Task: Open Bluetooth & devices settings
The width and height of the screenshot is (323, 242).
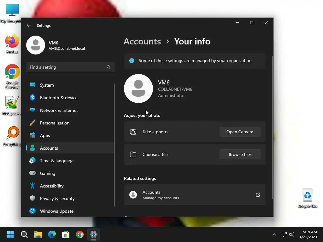Action: coord(70,98)
